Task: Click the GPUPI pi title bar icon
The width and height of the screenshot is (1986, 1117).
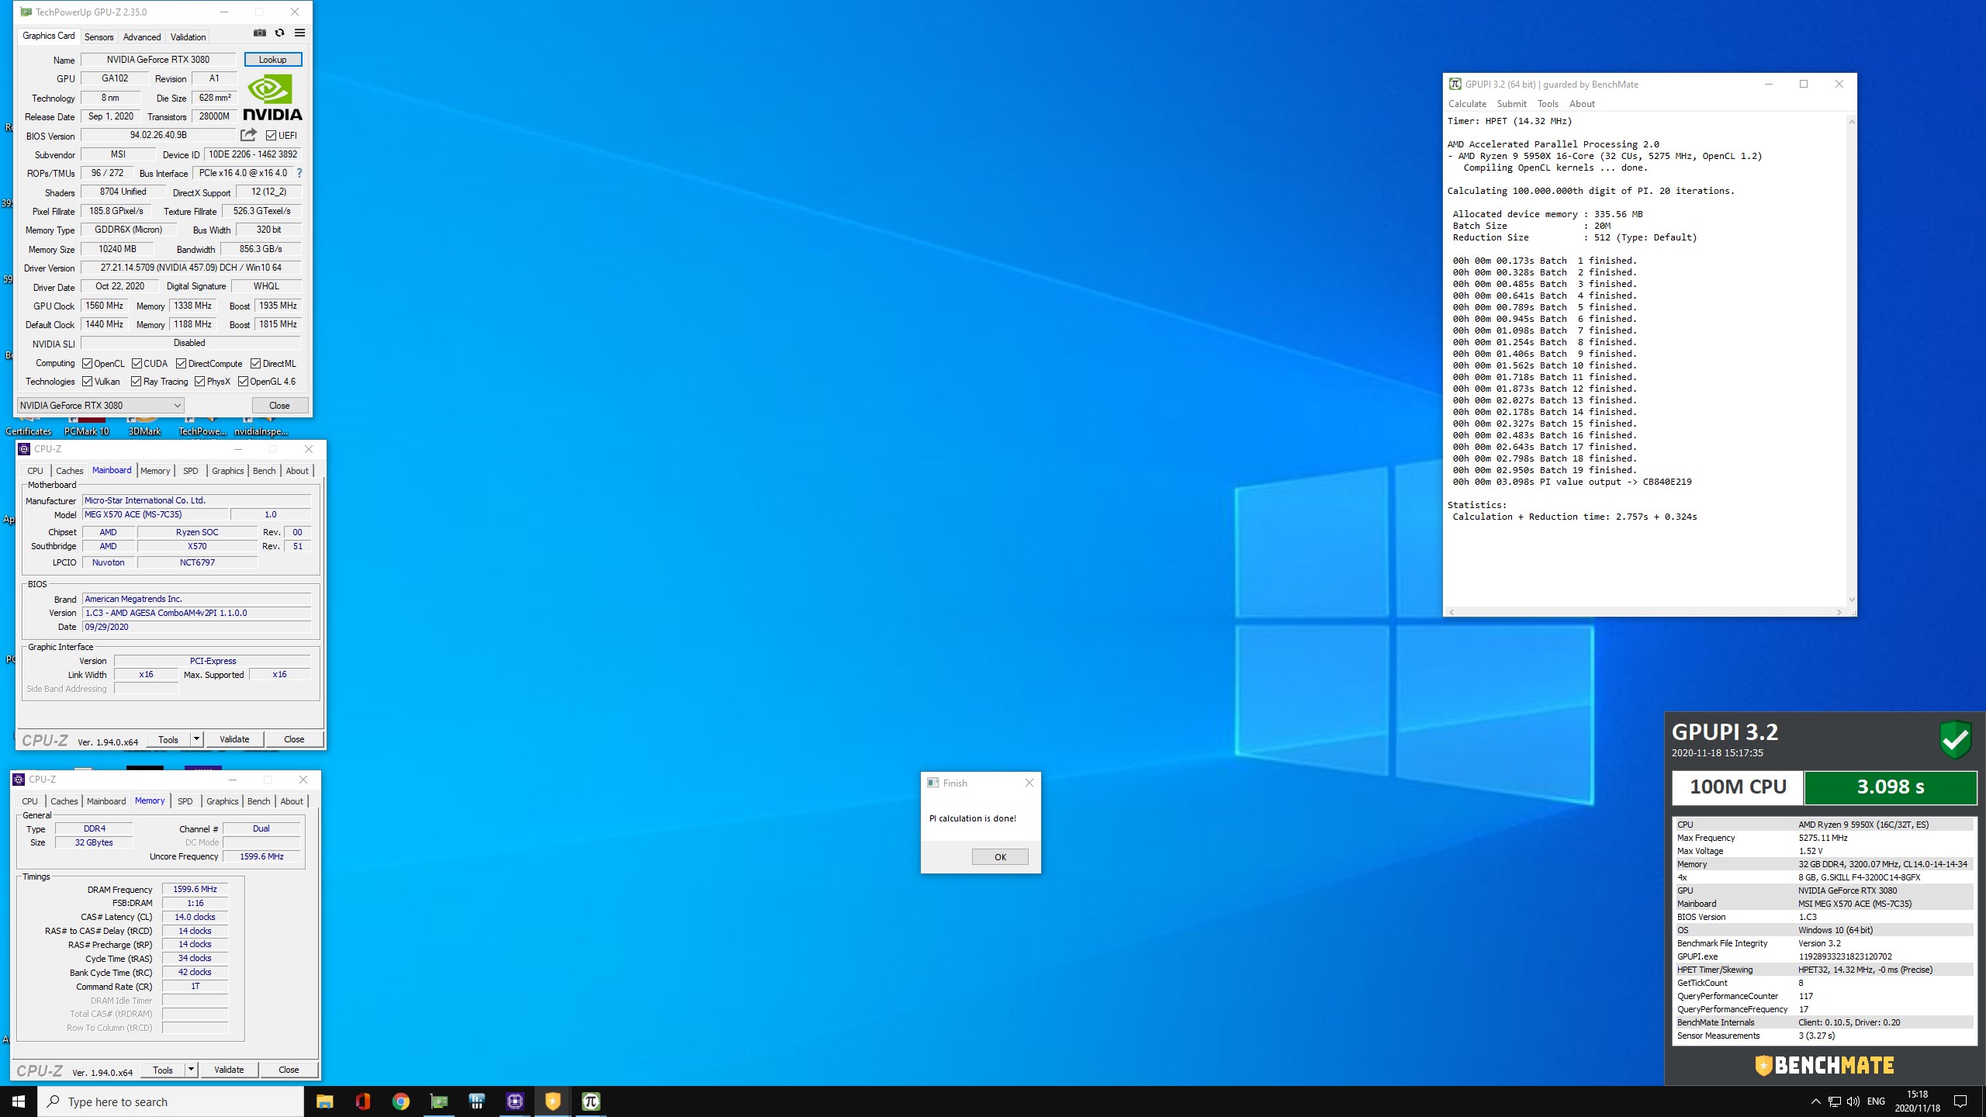Action: [x=1455, y=84]
